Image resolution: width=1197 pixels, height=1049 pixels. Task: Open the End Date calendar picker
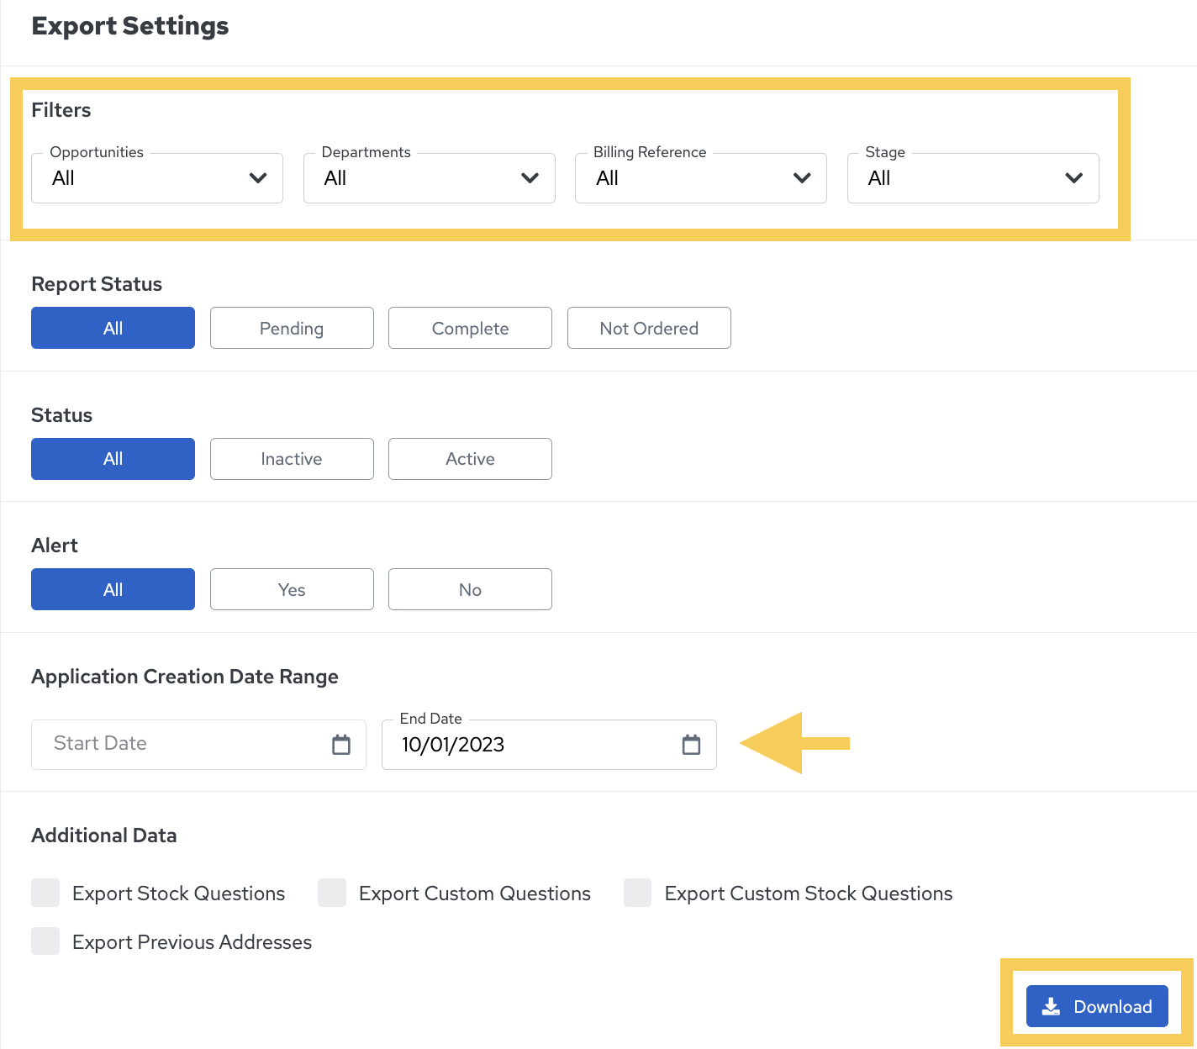[x=691, y=745]
